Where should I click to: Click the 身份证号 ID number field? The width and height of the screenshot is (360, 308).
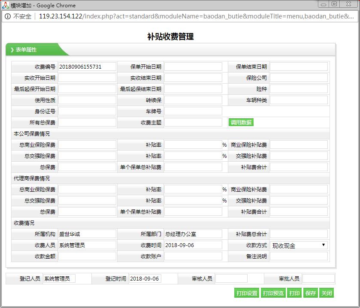click(88, 111)
